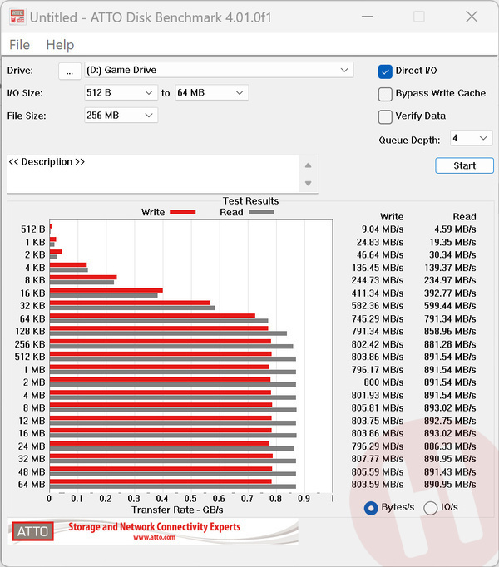
Task: Select the Bytes/s radio button
Action: (371, 508)
